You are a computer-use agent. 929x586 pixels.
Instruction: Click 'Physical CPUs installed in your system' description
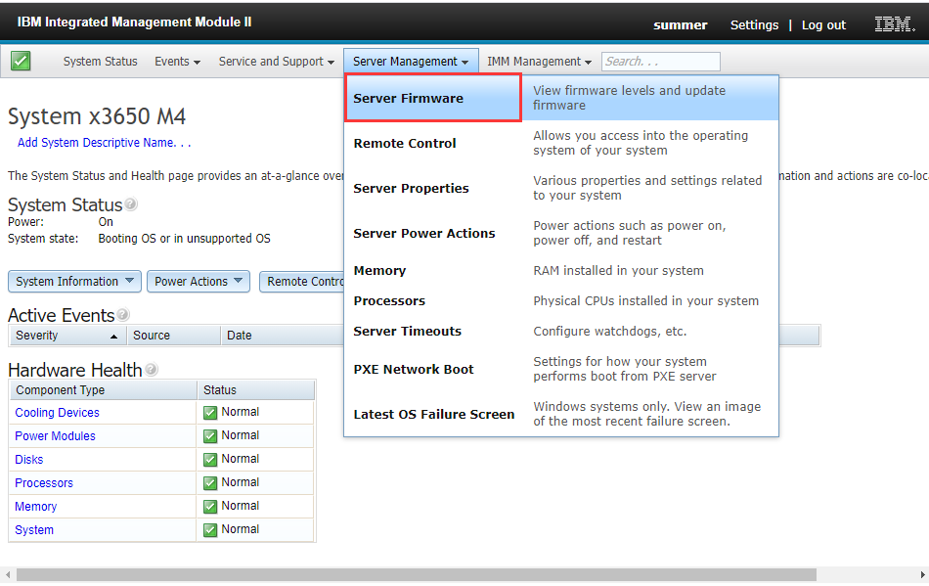point(645,301)
